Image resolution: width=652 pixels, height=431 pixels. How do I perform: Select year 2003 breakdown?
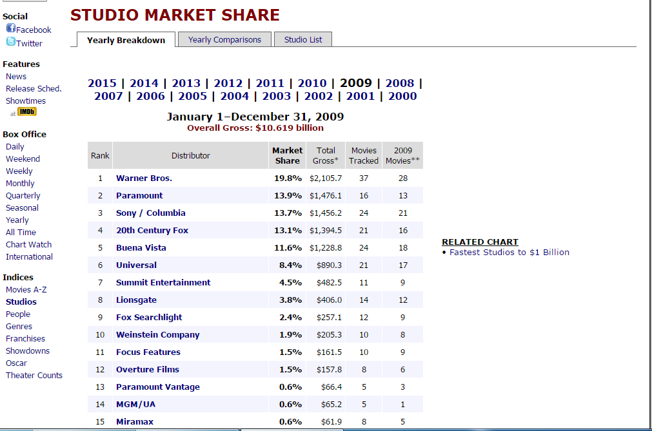[277, 96]
